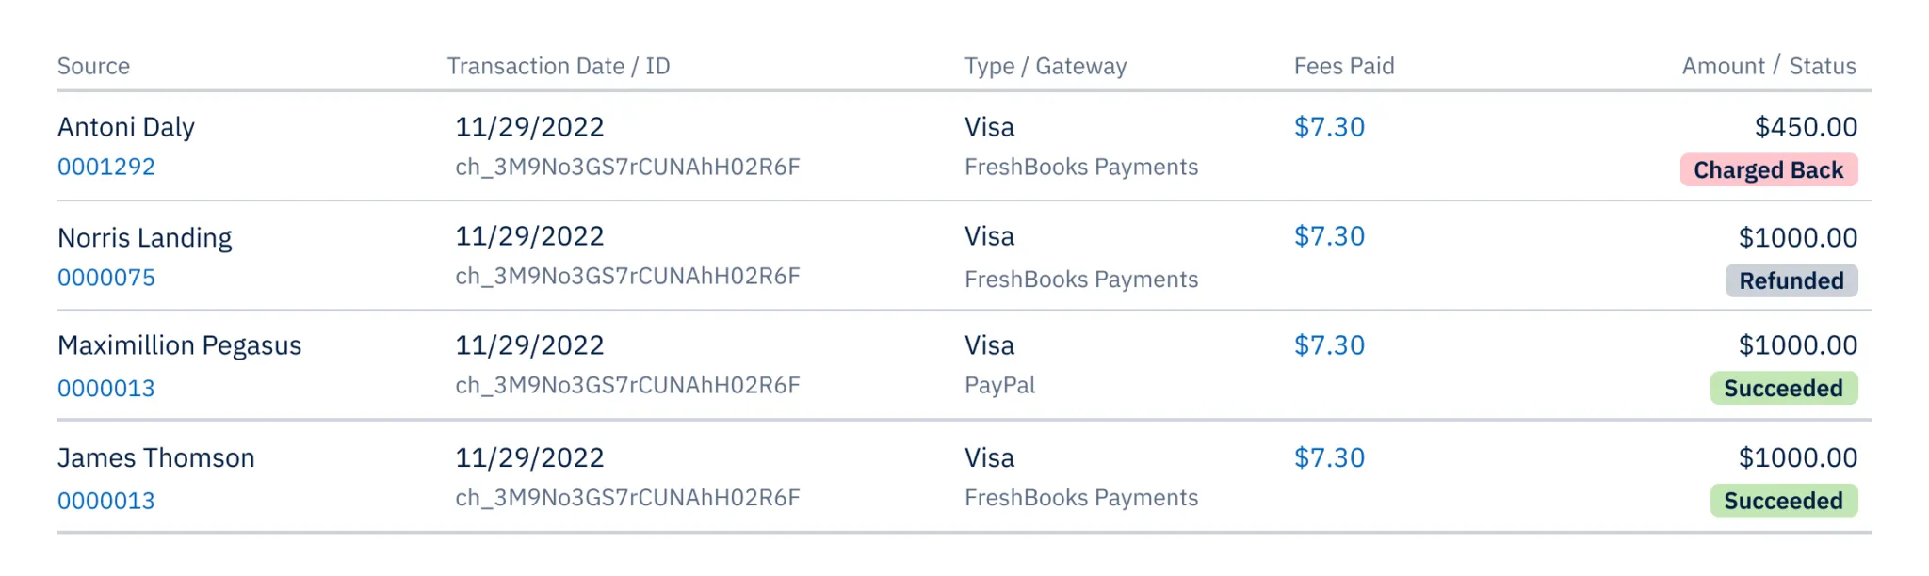Open the 0000013 link for James Thomson
Viewport: 1929px width, 576px height.
coord(105,501)
